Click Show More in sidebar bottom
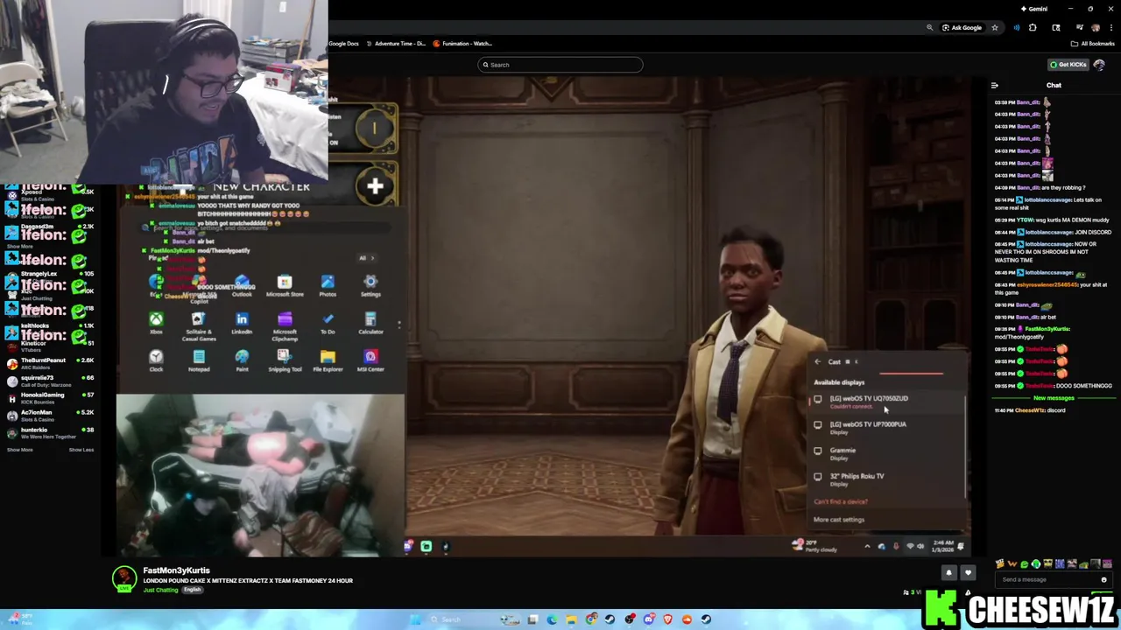1121x630 pixels. 19,450
